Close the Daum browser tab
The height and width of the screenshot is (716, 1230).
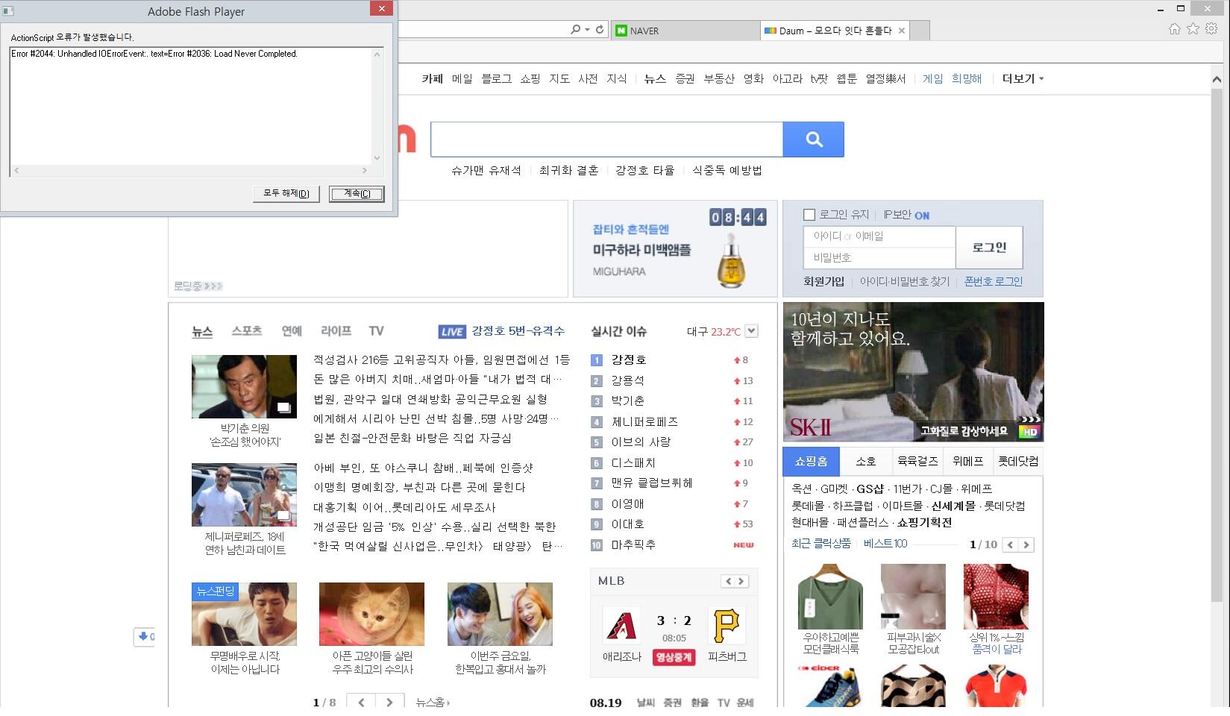(902, 31)
